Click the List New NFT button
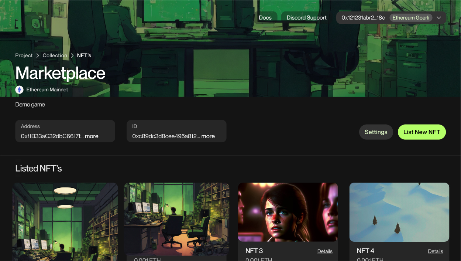461x261 pixels. 422,132
